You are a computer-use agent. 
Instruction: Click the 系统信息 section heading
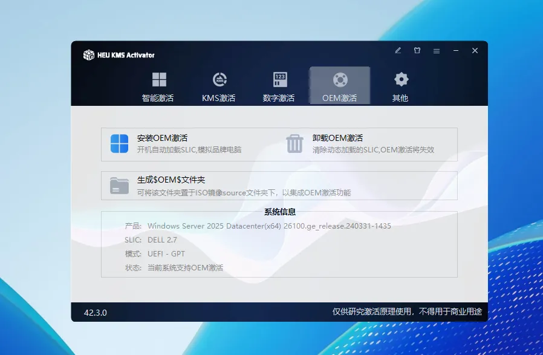(x=279, y=212)
